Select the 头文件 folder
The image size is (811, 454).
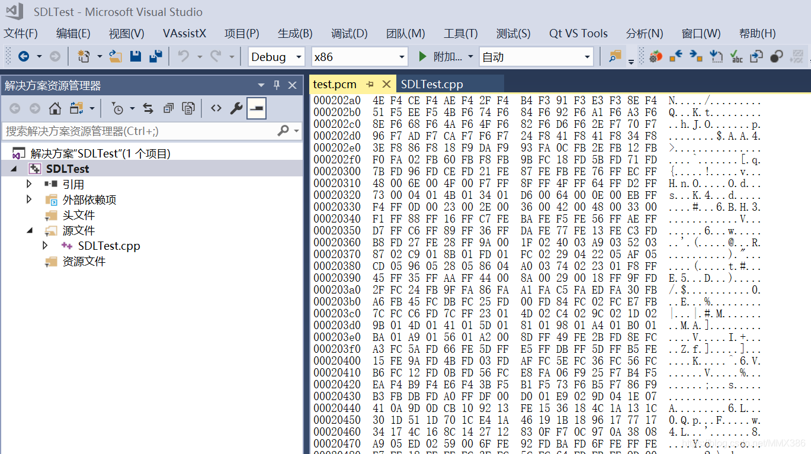(x=79, y=215)
